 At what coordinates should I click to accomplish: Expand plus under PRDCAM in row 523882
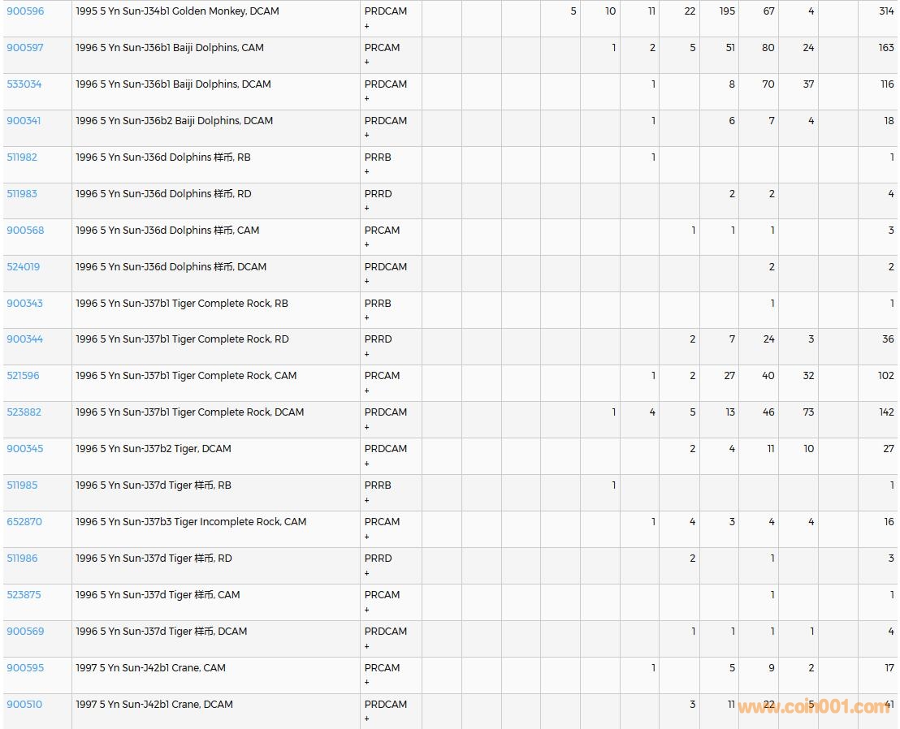point(367,427)
